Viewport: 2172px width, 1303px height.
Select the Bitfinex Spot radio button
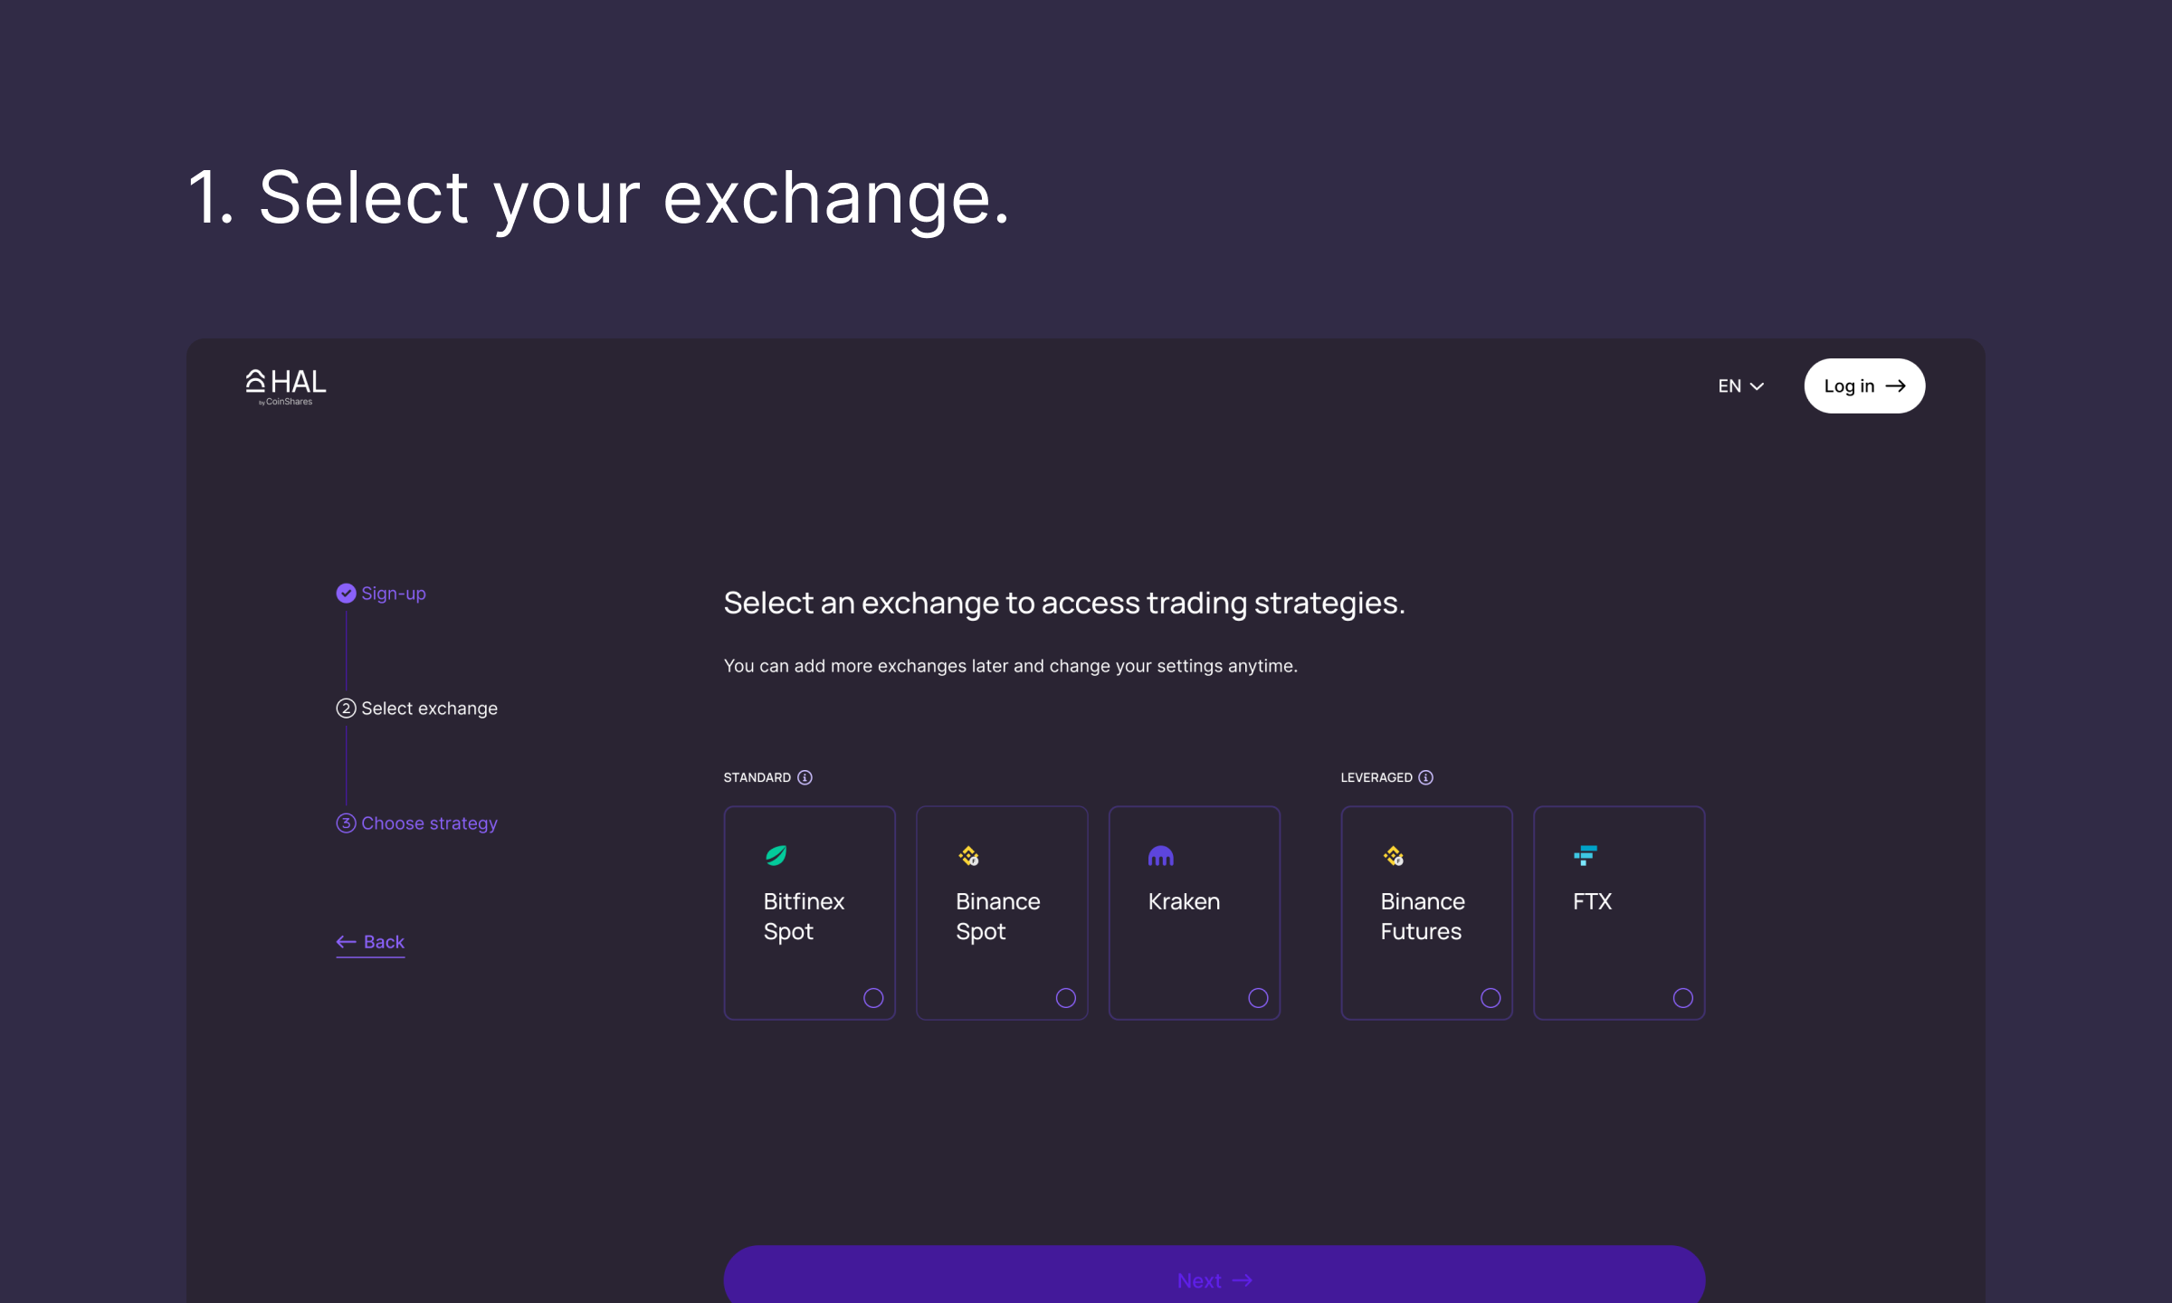coord(872,997)
